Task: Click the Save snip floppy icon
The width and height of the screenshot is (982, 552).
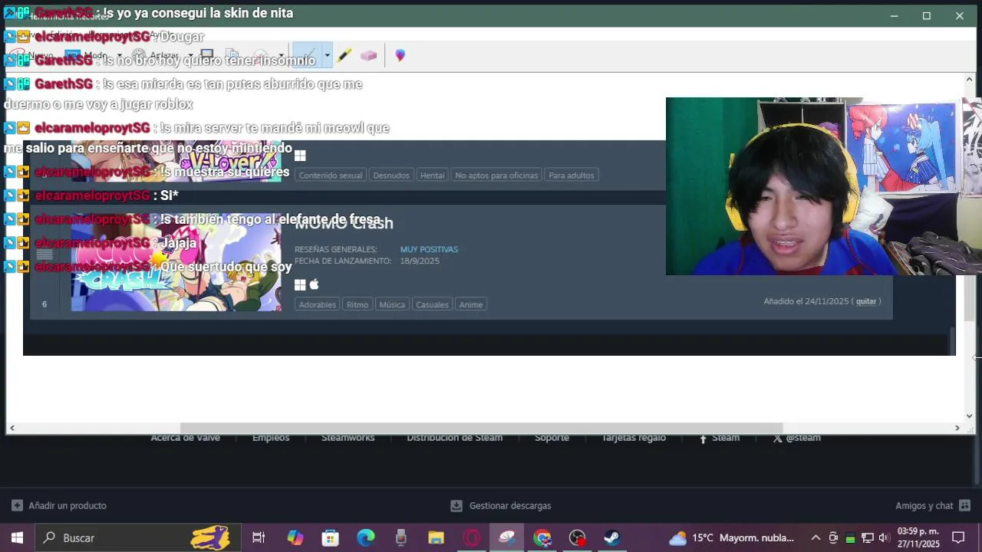Action: (206, 55)
